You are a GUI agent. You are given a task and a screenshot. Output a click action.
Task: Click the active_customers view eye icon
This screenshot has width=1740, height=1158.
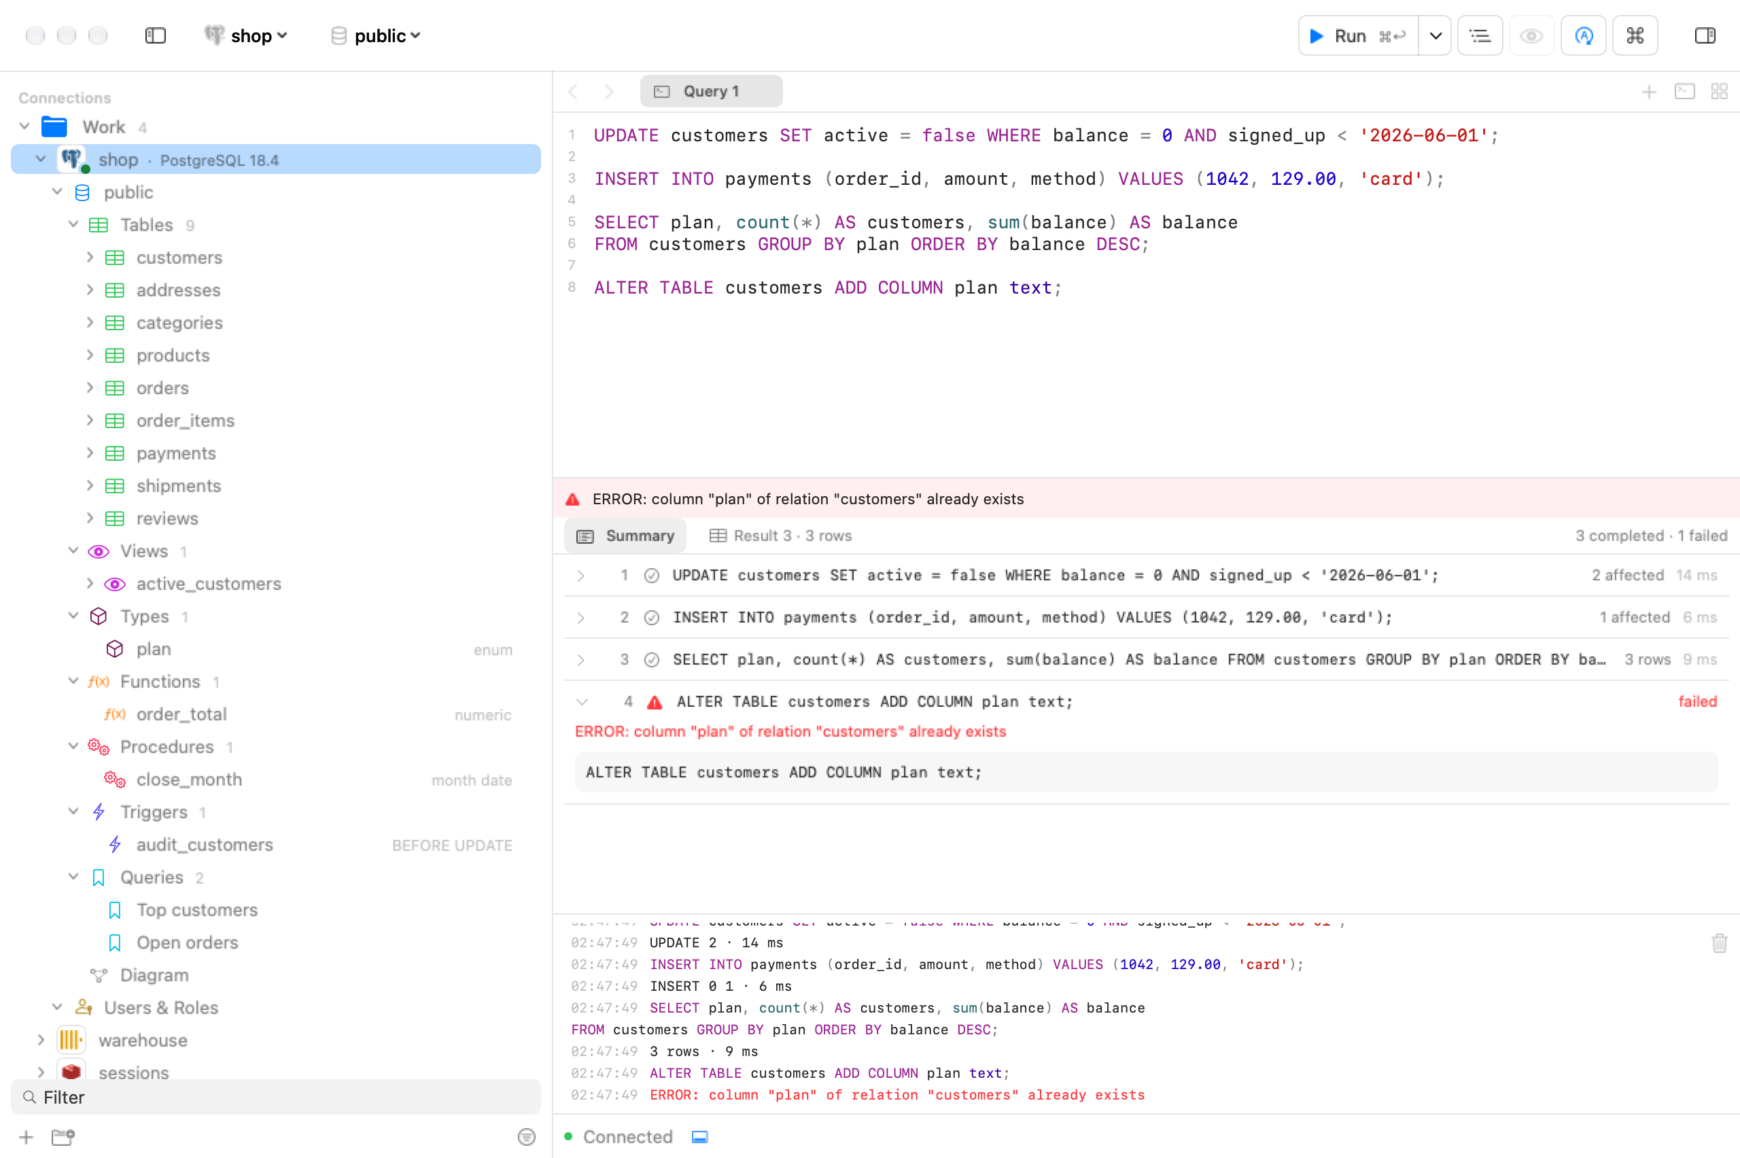[x=114, y=584]
